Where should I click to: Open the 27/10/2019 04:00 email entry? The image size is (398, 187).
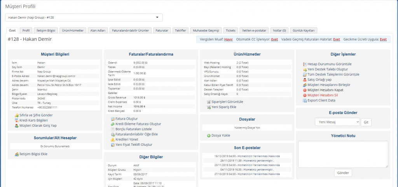(x=247, y=174)
